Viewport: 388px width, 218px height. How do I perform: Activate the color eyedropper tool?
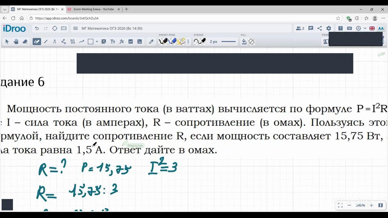point(151,41)
